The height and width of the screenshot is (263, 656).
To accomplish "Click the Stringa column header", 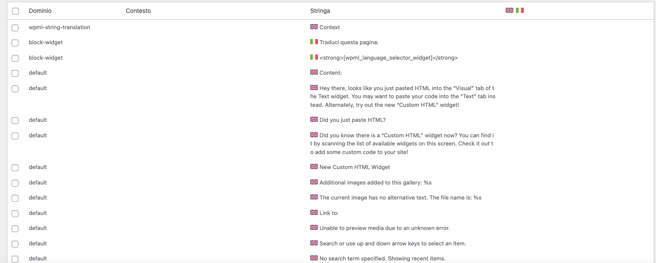I will coord(320,11).
